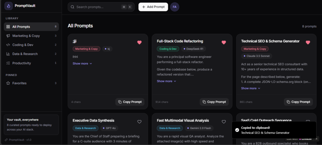Expand Show more on Technical SEO card
Viewport: 322px width, 145px height.
pyautogui.click(x=251, y=89)
